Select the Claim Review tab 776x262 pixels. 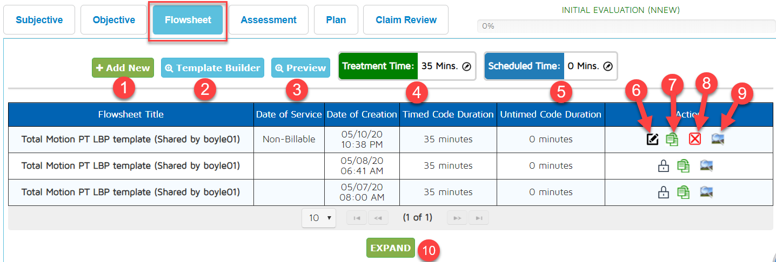click(x=406, y=20)
